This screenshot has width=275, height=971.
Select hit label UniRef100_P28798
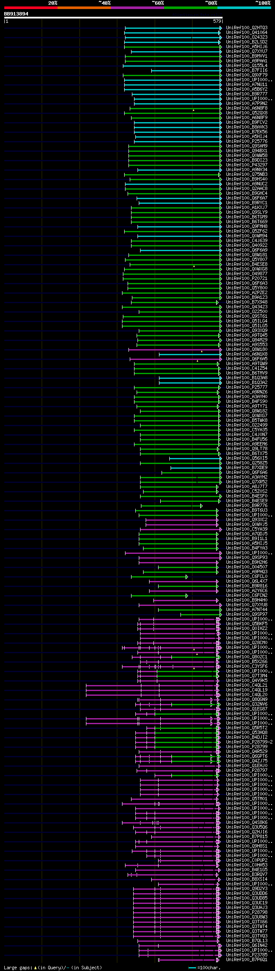click(x=247, y=912)
